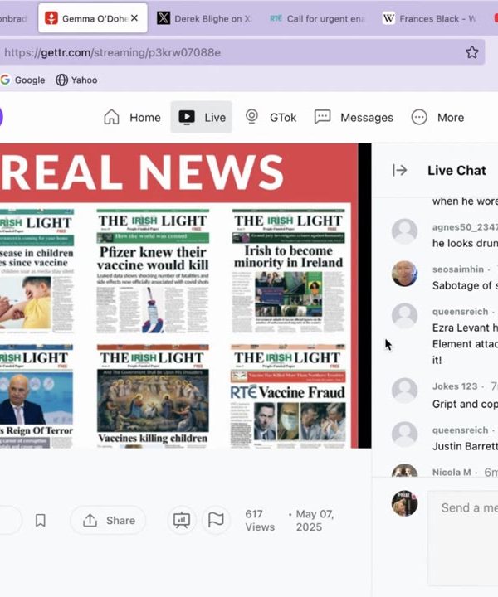The image size is (498, 597).
Task: Click the Home house icon
Action: (x=112, y=117)
